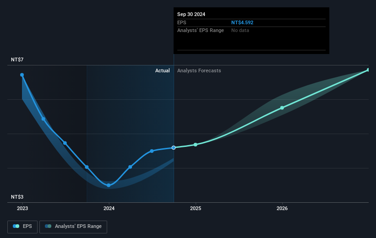Click the 'EPS' row label in tooltip
The image size is (376, 238).
point(181,22)
